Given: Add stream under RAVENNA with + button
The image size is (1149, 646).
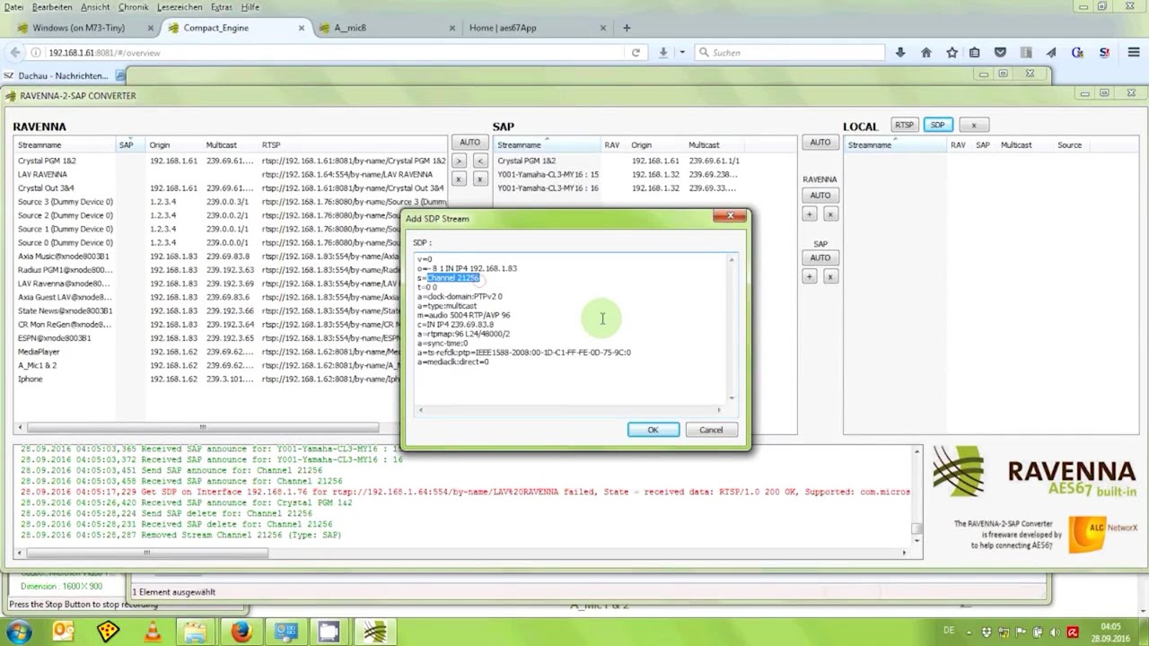Looking at the screenshot, I should coord(810,214).
